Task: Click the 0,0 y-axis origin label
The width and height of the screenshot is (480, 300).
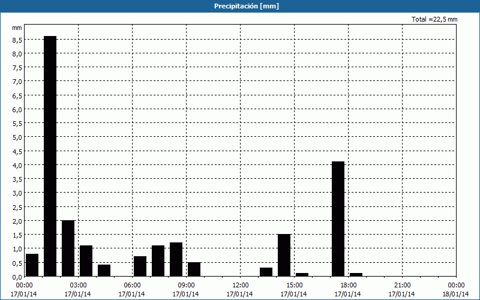Action: tap(17, 277)
